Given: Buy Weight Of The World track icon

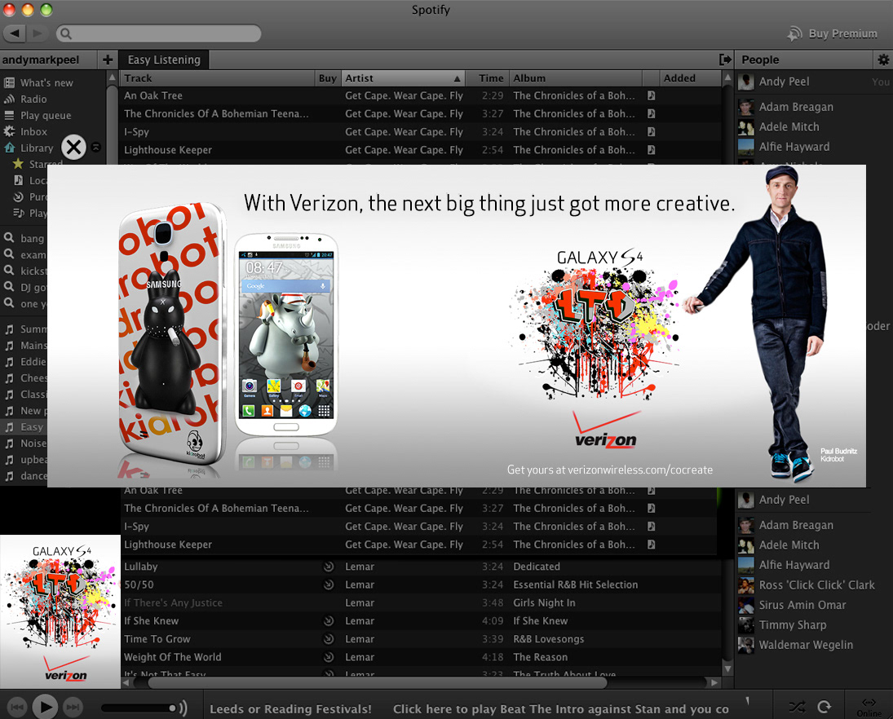Looking at the screenshot, I should pos(329,657).
